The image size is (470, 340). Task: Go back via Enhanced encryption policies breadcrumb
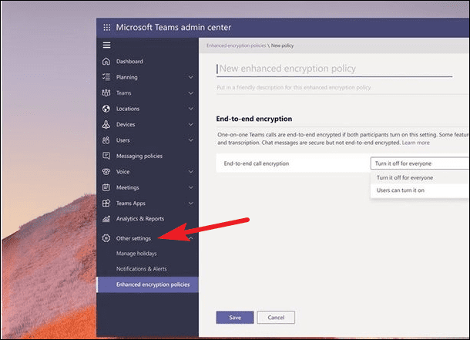237,45
